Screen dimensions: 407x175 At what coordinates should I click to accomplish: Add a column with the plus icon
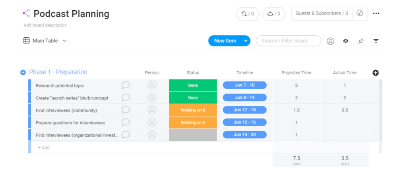point(376,73)
